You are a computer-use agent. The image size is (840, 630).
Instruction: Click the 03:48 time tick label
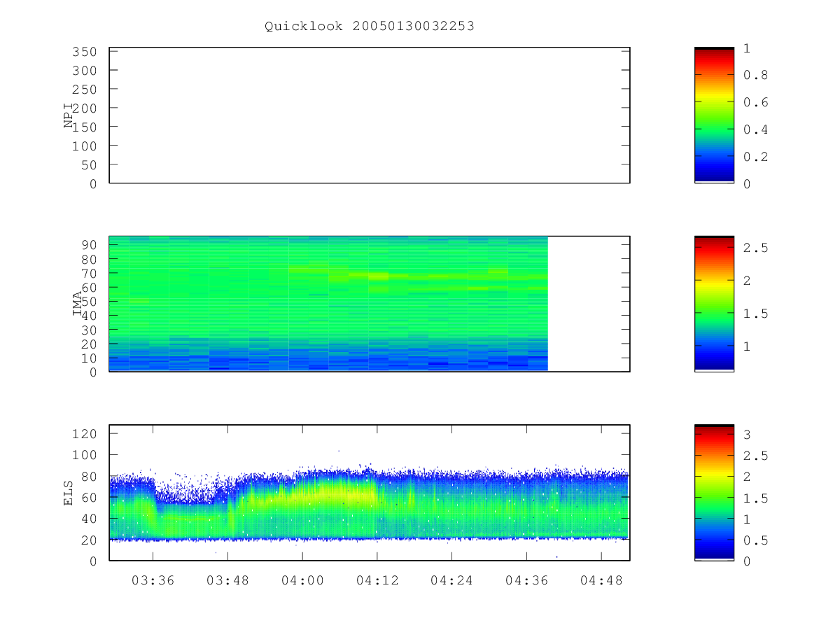[227, 580]
